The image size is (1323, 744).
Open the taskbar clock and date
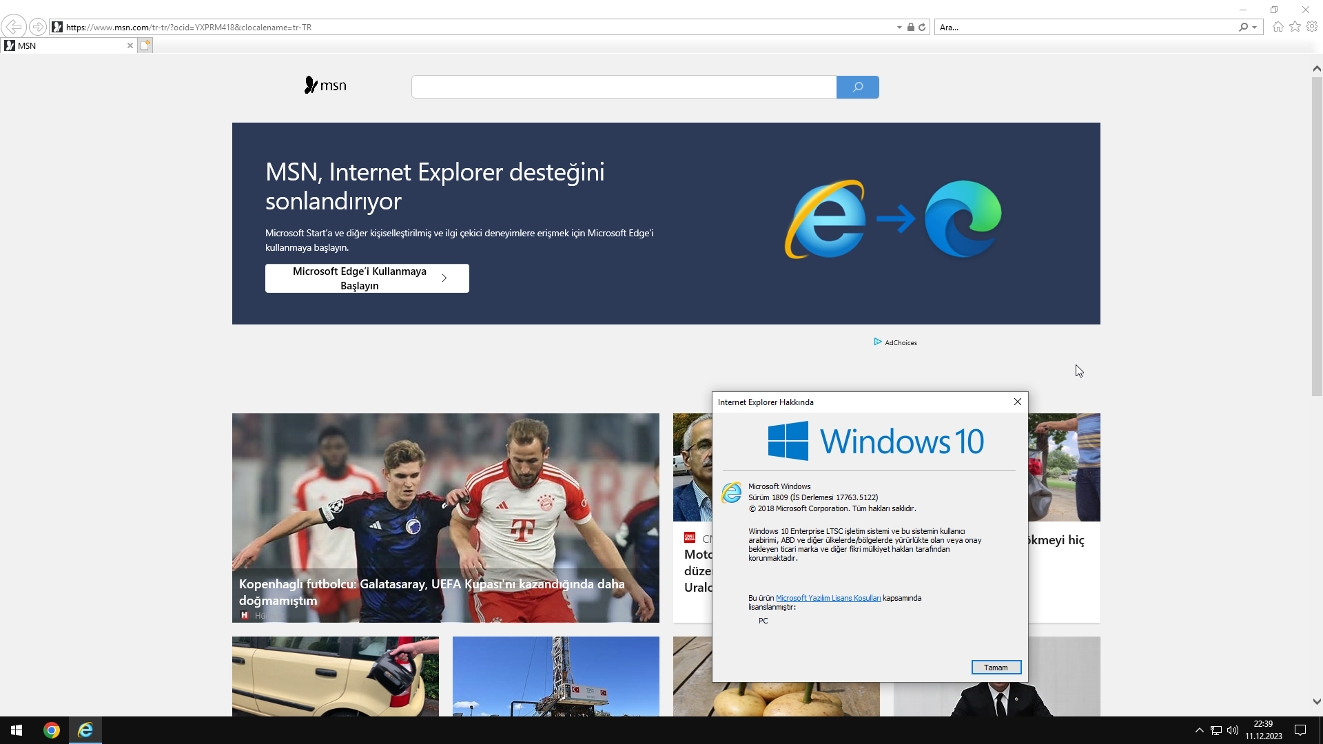(1264, 730)
